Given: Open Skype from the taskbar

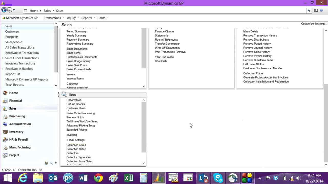Looking at the screenshot, I should pos(218,178).
